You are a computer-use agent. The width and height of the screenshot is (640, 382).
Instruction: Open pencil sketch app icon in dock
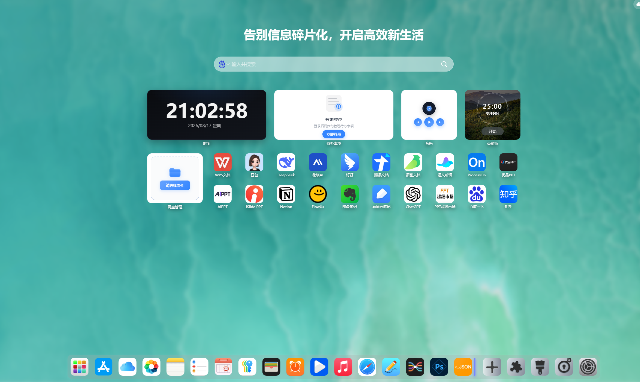click(391, 367)
